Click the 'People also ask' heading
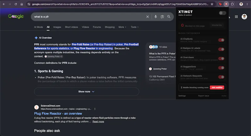Screen dimensions: 251x136 pyautogui.click(x=47, y=131)
